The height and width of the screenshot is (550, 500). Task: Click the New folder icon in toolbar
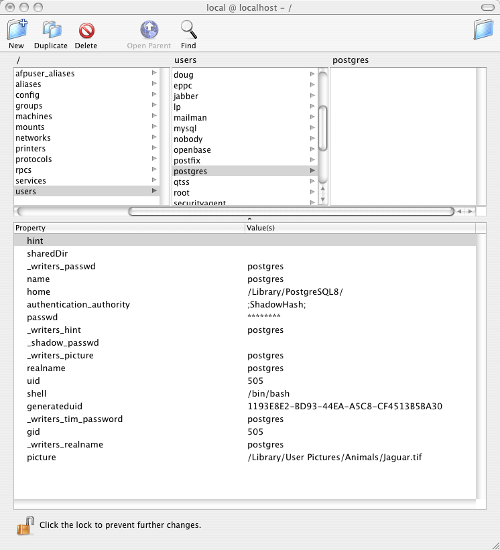pos(17,30)
